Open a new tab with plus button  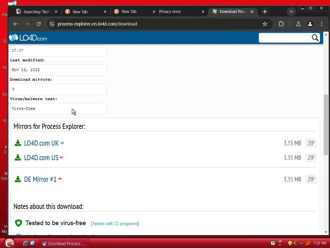[265, 12]
